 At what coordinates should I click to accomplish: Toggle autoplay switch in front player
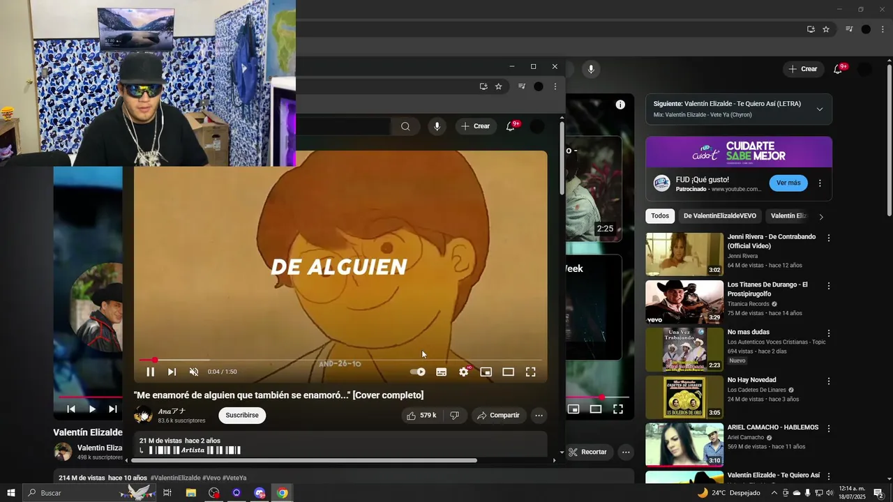click(418, 372)
